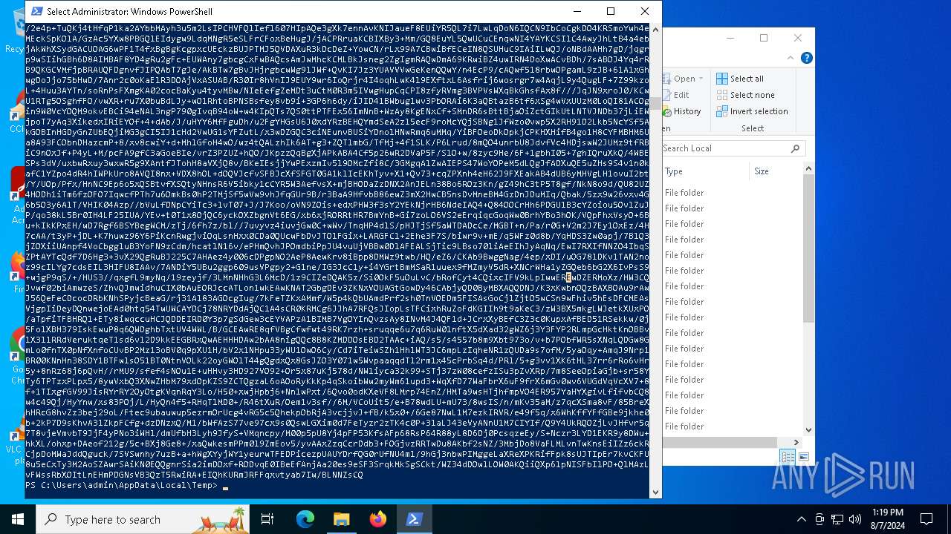Open File Explorer from the taskbar
951x534 pixels.
342,519
